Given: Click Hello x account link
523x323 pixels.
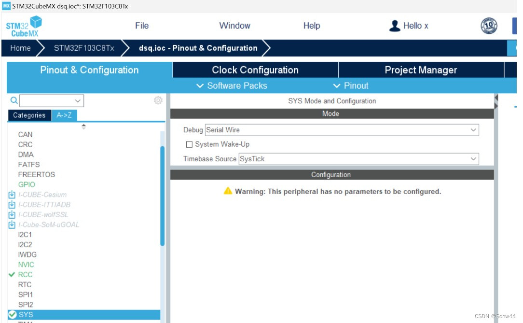Looking at the screenshot, I should [415, 26].
